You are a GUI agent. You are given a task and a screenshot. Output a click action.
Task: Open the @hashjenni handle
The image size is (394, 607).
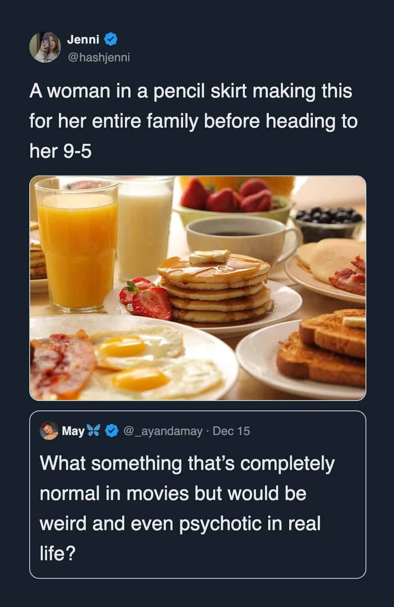[98, 57]
